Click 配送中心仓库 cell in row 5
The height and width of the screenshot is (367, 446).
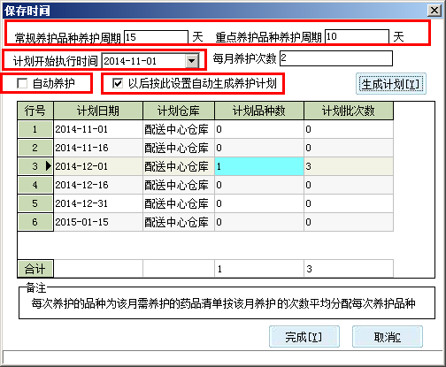[x=179, y=203]
